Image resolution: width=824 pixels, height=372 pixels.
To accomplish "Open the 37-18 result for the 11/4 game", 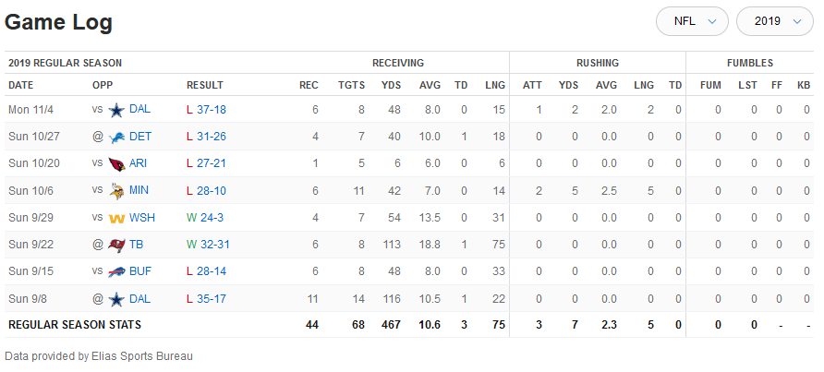I will pyautogui.click(x=212, y=110).
